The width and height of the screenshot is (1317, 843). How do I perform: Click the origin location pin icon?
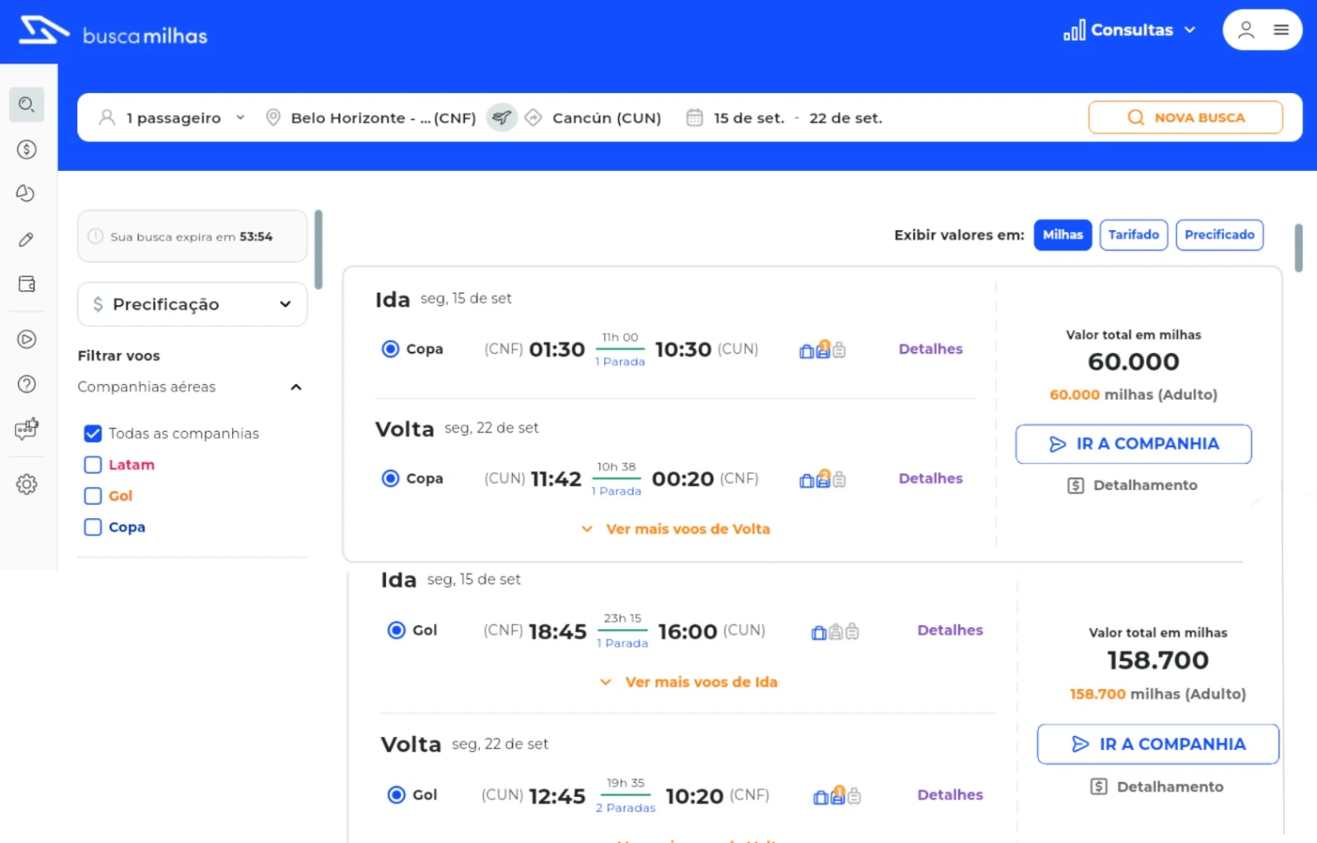(273, 118)
